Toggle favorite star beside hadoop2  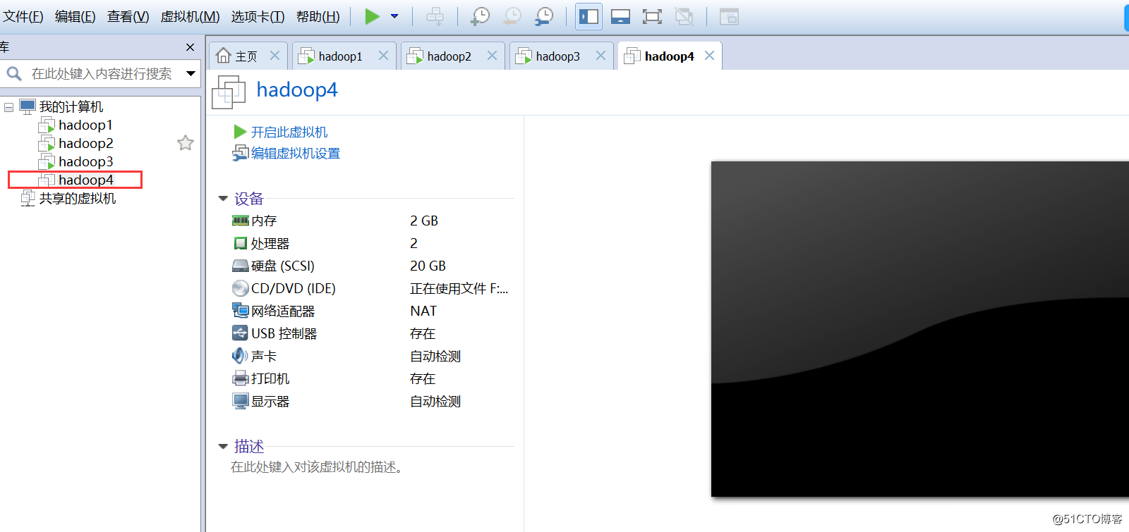point(186,143)
